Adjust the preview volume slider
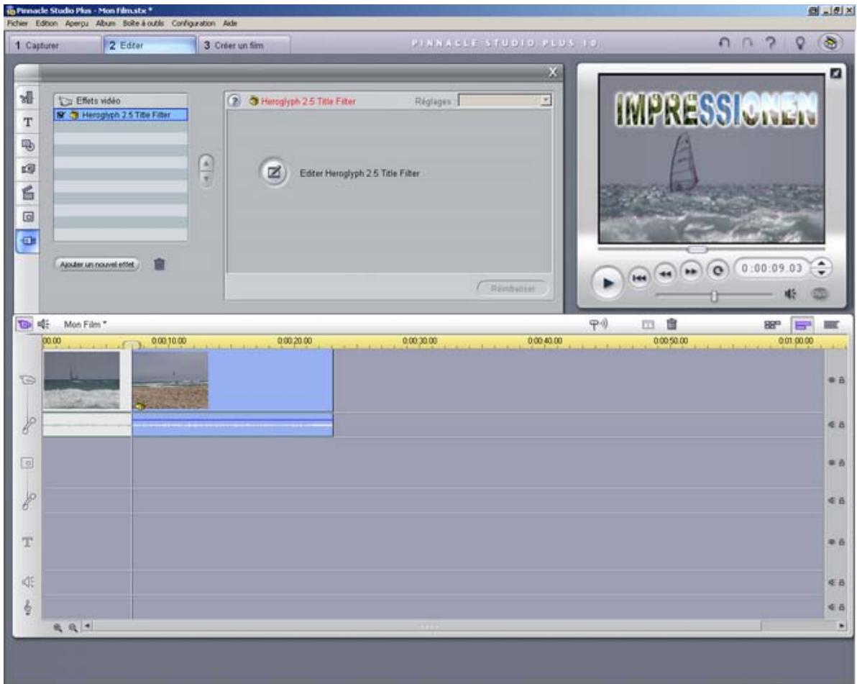The height and width of the screenshot is (684, 857). tap(714, 296)
